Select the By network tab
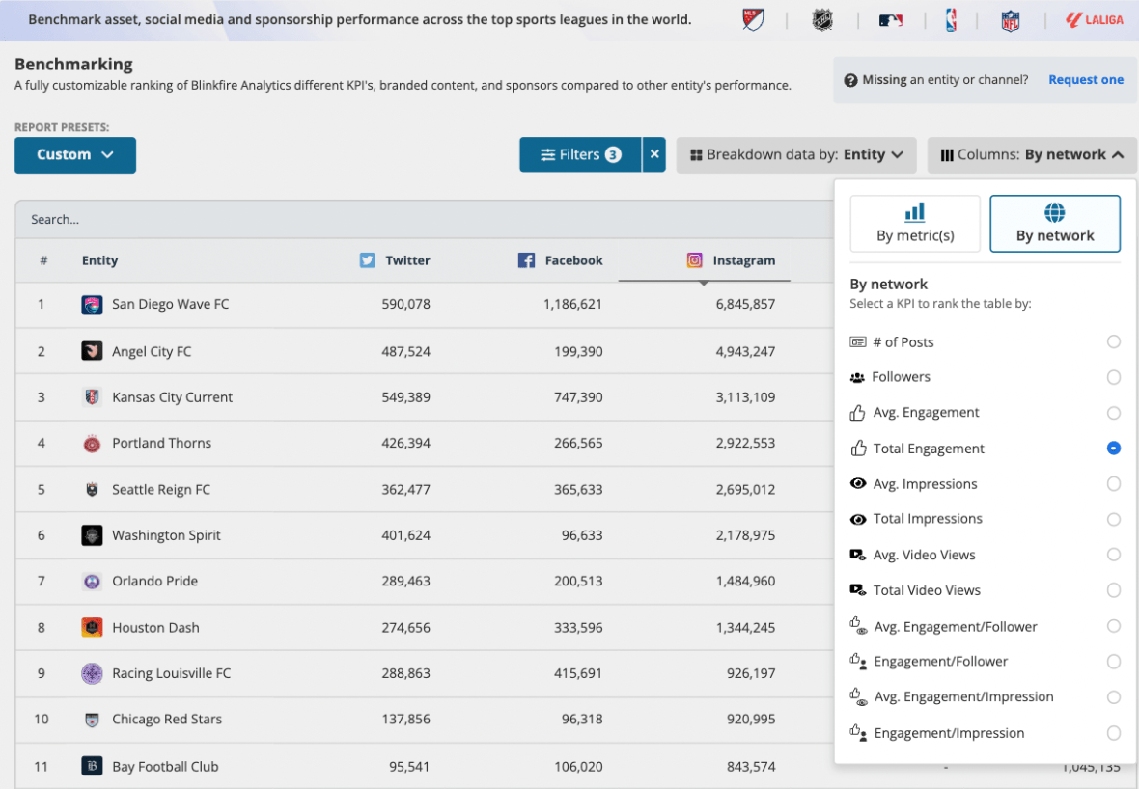This screenshot has height=789, width=1139. 1055,224
